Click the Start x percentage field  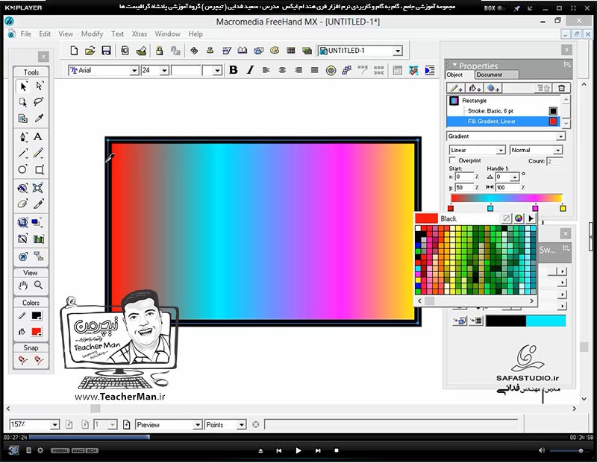click(463, 177)
